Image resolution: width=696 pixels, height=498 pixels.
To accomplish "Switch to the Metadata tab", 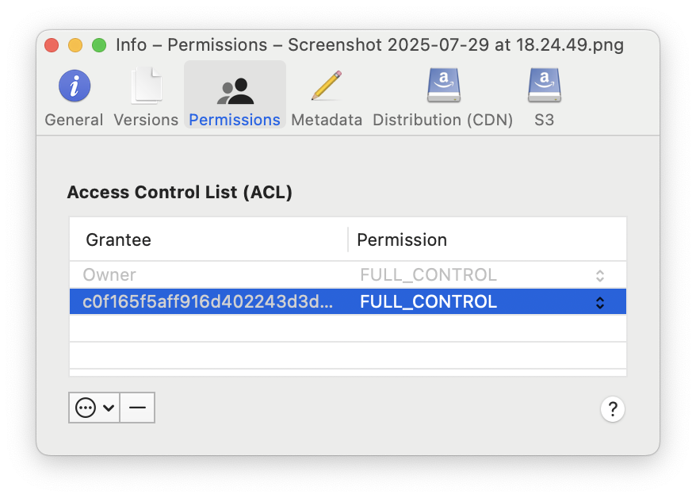I will pyautogui.click(x=327, y=97).
